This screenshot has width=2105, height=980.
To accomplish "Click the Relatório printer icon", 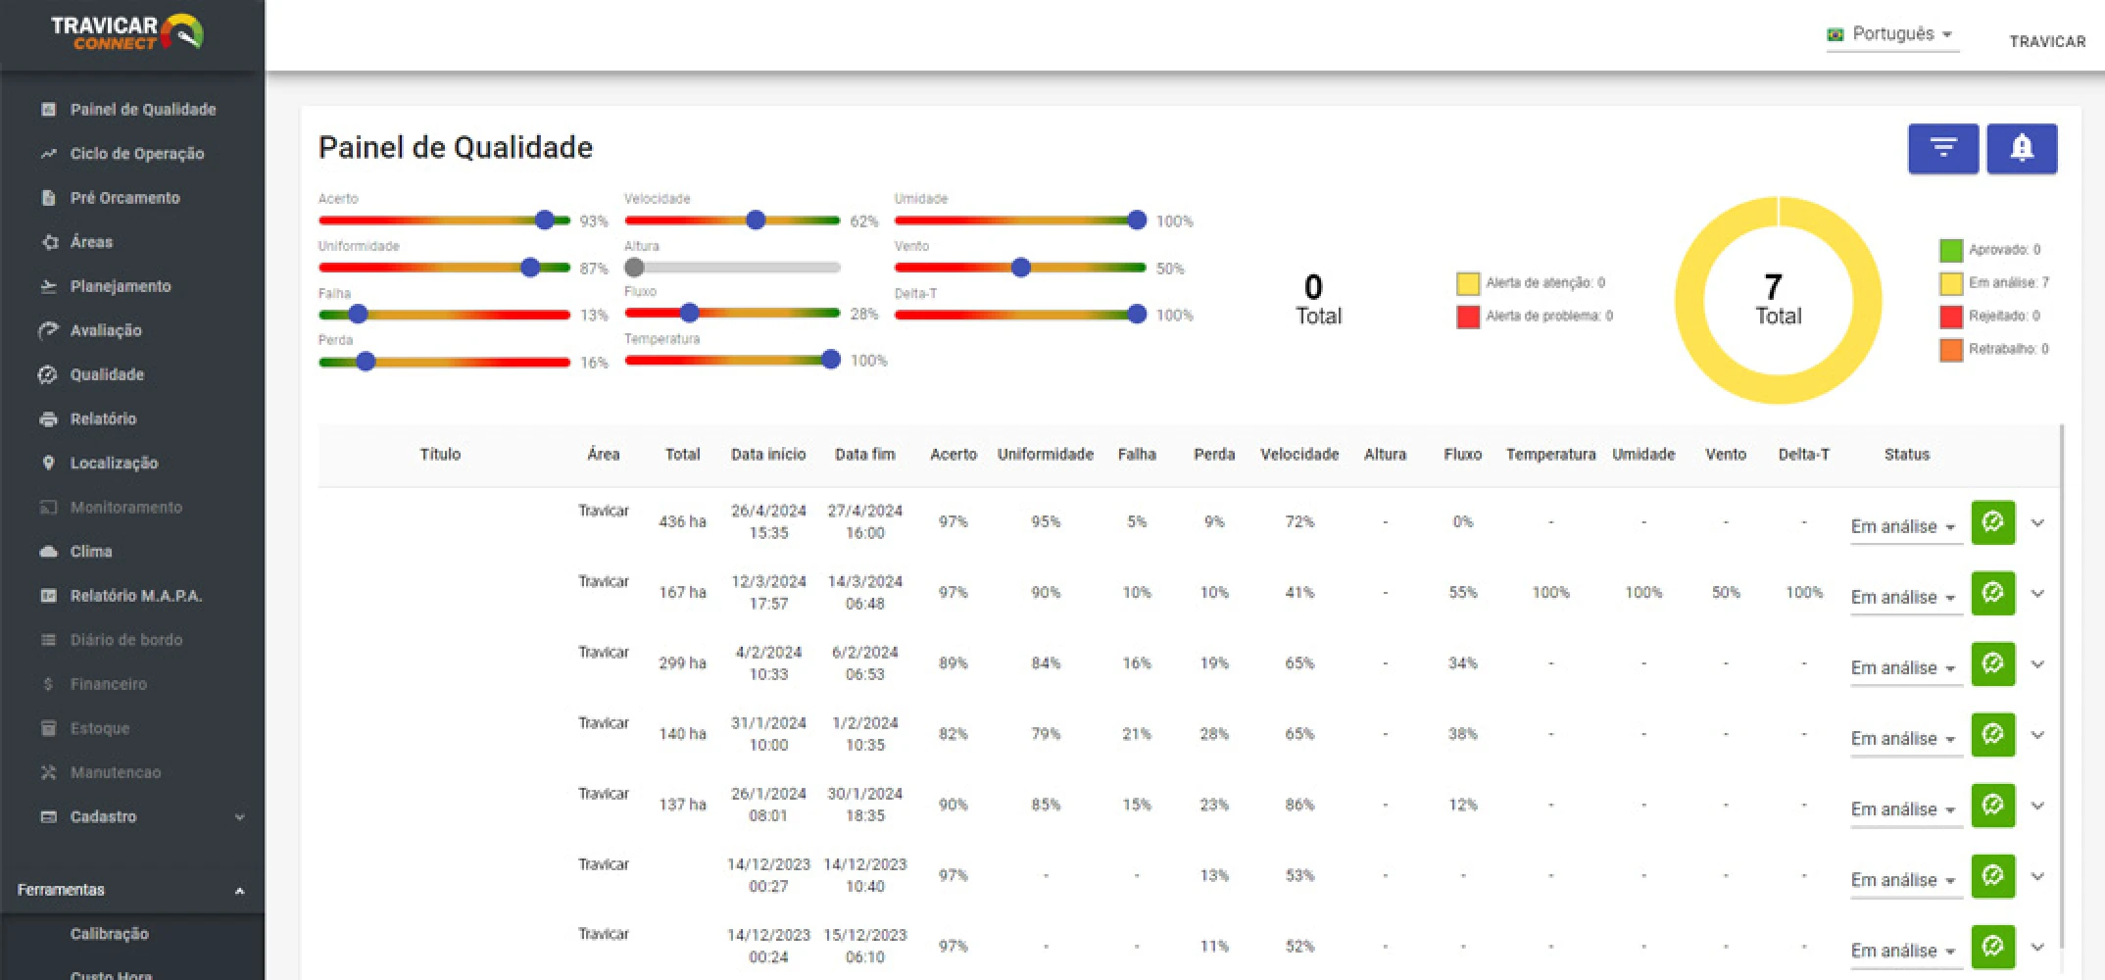I will pos(48,419).
